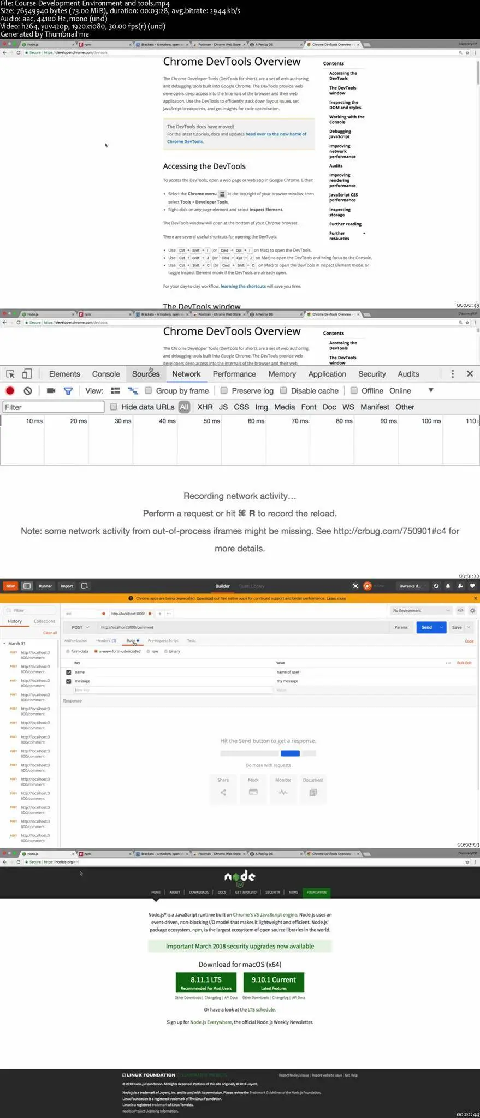Open the DevTools three-dot customize menu
This screenshot has height=1118, width=480.
click(452, 374)
